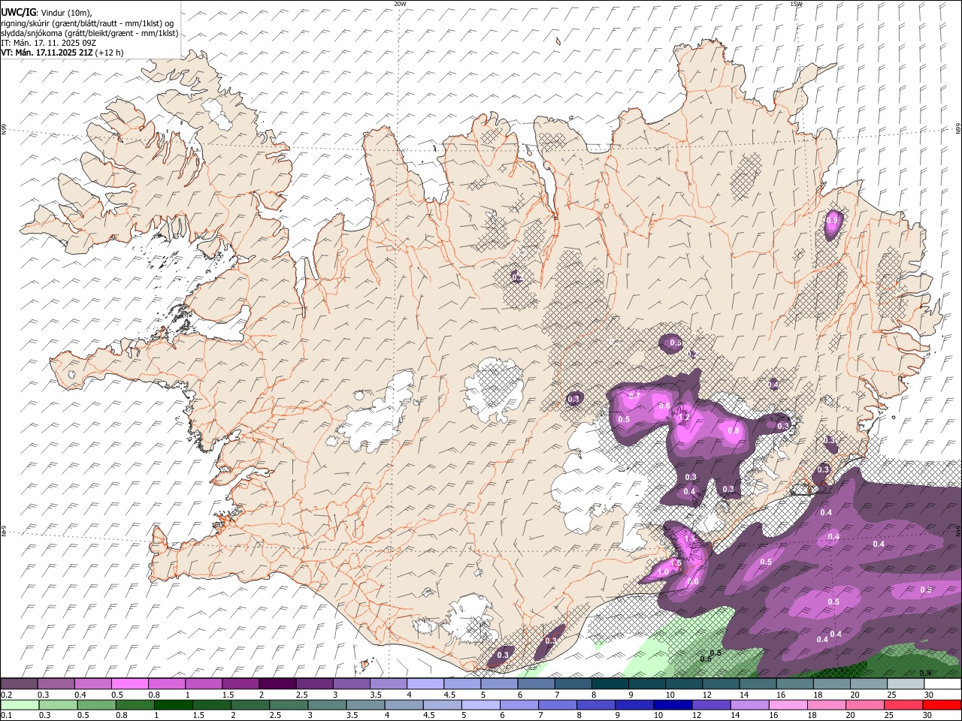The height and width of the screenshot is (721, 962).
Task: Click the pink lower legend swatch between 16 and 18
Action: [x=787, y=704]
